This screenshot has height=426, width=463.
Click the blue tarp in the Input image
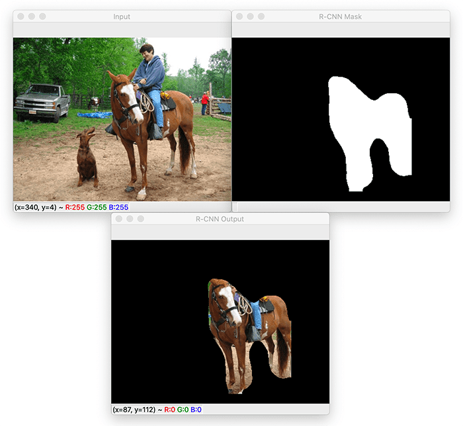pos(93,115)
